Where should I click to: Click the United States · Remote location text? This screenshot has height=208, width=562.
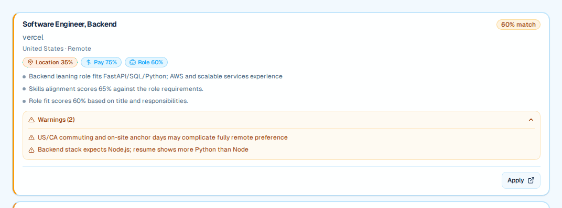pyautogui.click(x=57, y=49)
